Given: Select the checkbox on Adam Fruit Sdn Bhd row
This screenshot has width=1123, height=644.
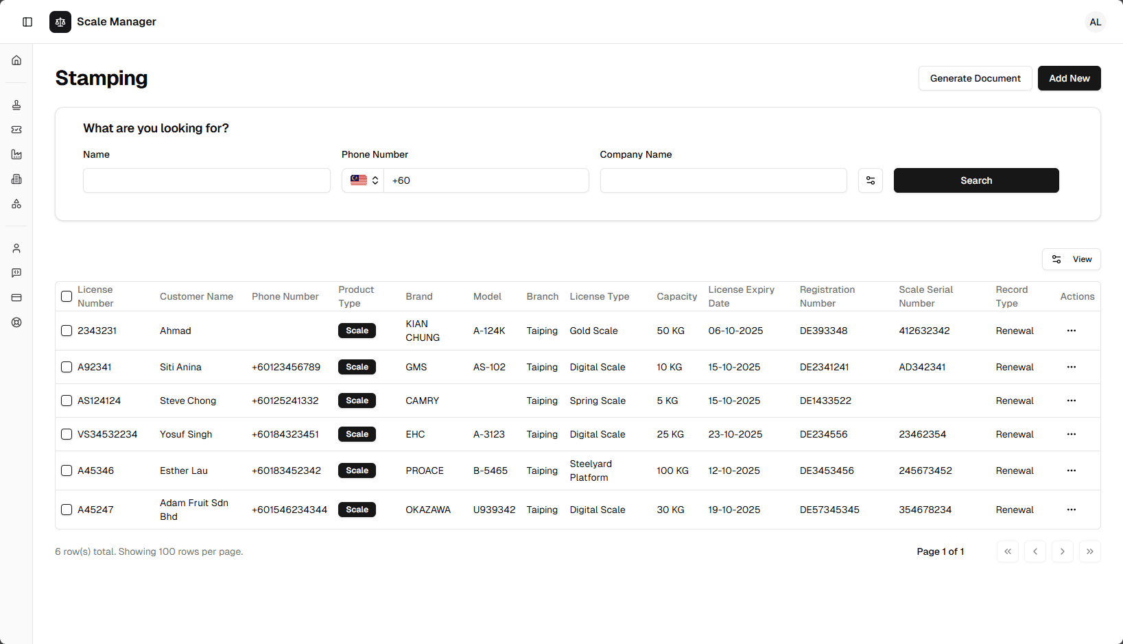Looking at the screenshot, I should point(67,510).
